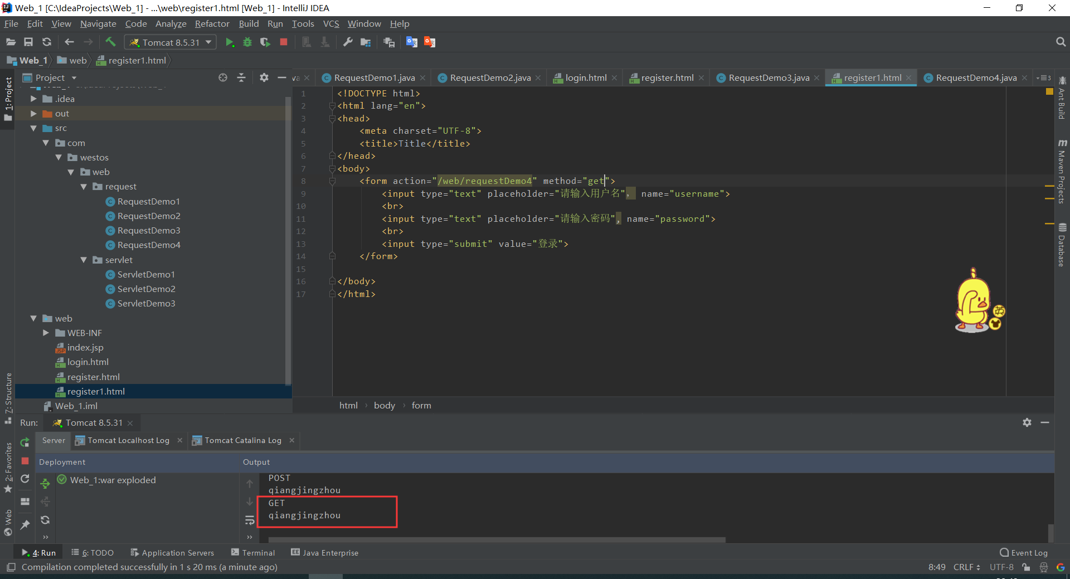
Task: Toggle soft-wrap in the output console
Action: click(x=250, y=520)
